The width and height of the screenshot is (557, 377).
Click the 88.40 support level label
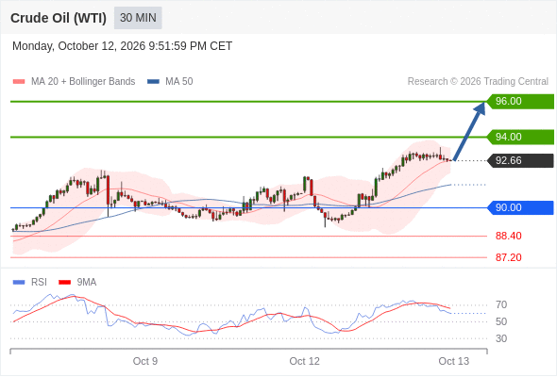(x=508, y=236)
